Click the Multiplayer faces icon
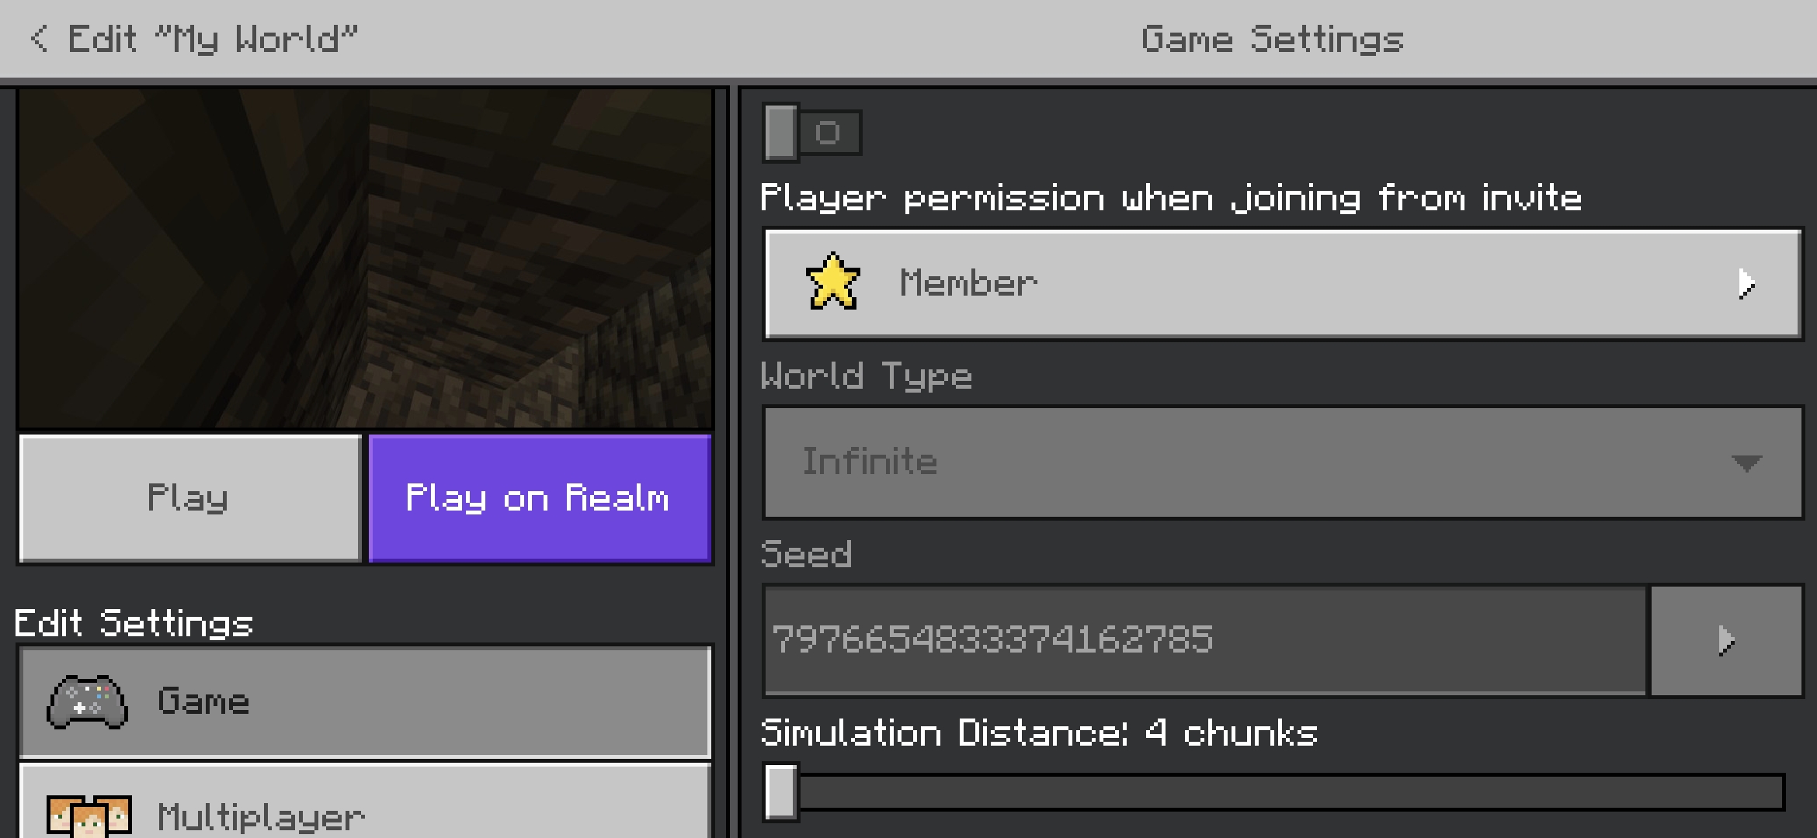 (89, 816)
